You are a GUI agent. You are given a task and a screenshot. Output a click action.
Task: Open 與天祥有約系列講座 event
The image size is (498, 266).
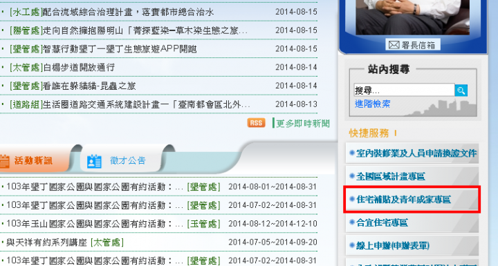click(47, 243)
